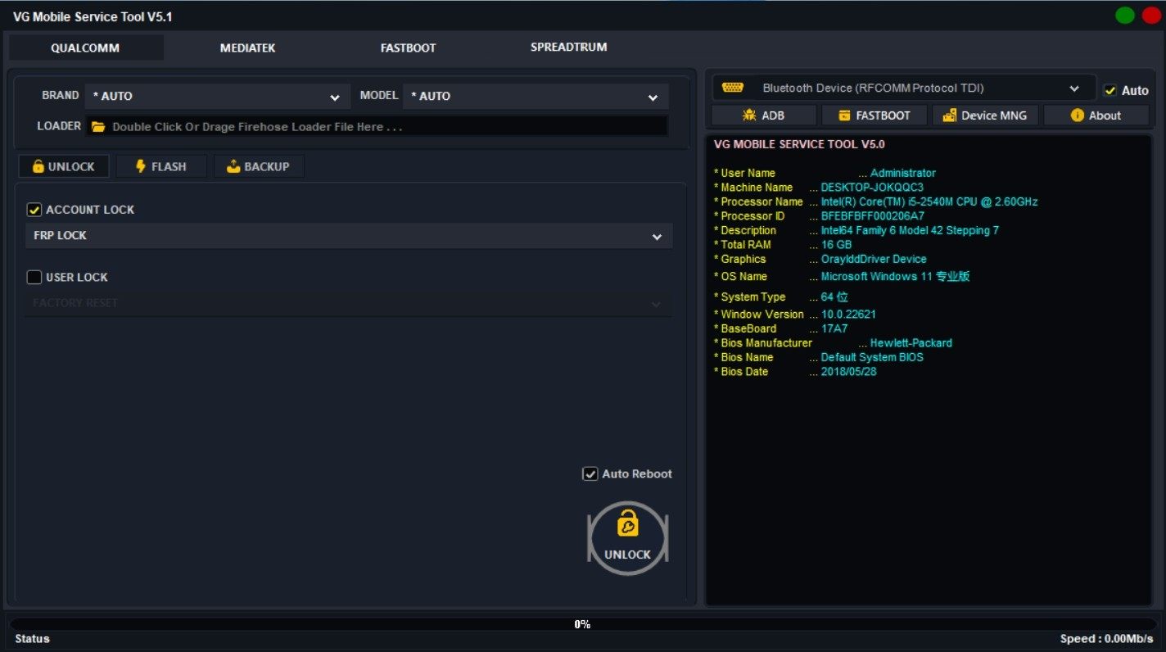1166x652 pixels.
Task: Enable the User Lock checkbox
Action: [x=34, y=278]
